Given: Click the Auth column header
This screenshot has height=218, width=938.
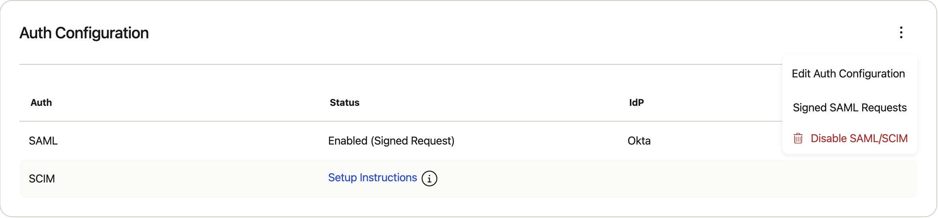Looking at the screenshot, I should point(41,103).
